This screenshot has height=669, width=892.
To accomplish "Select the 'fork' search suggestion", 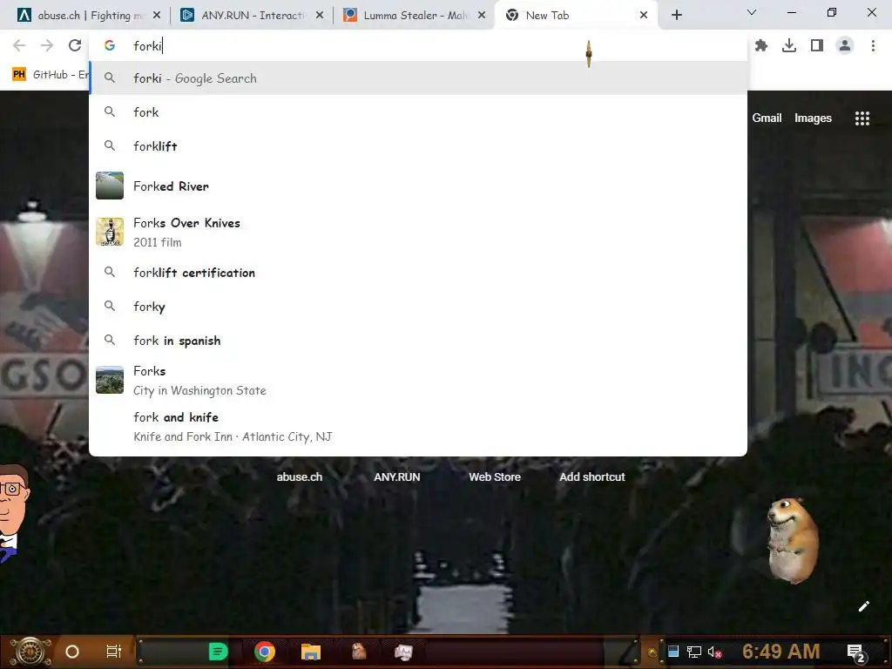I will 418,112.
